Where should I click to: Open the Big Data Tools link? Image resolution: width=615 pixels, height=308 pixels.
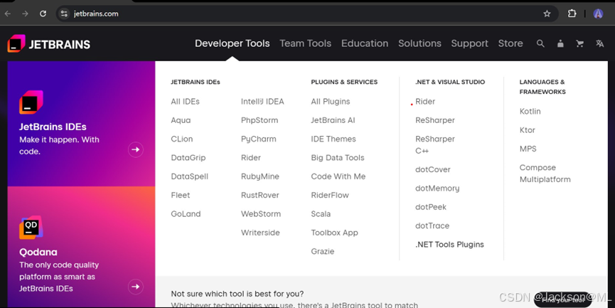(x=338, y=158)
